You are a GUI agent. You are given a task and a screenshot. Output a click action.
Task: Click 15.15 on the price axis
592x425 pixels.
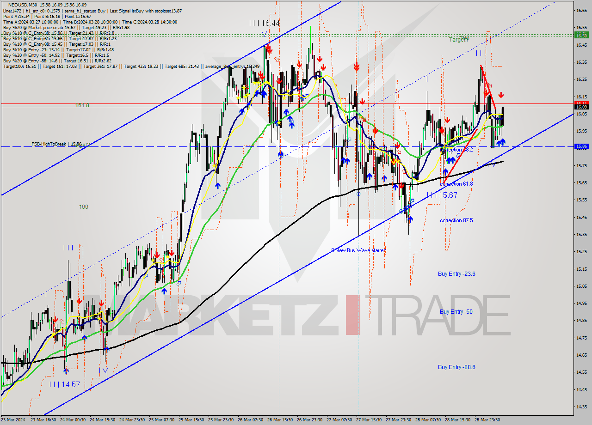coord(581,269)
